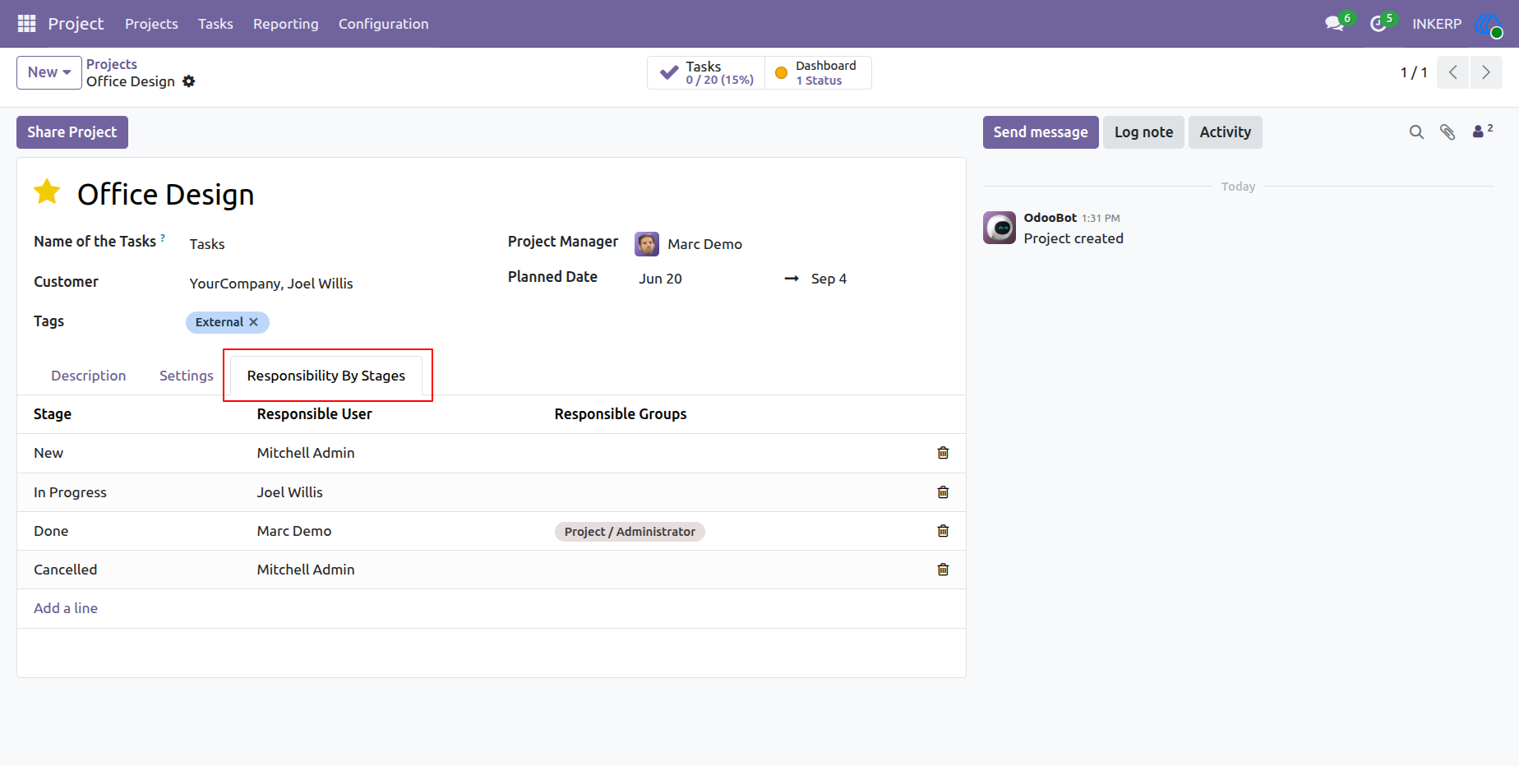
Task: Delete the New stage row
Action: (x=943, y=453)
